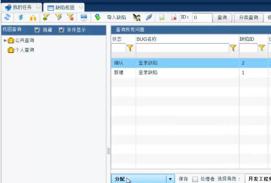
Task: Click the 状态 column header
Action: coord(117,39)
